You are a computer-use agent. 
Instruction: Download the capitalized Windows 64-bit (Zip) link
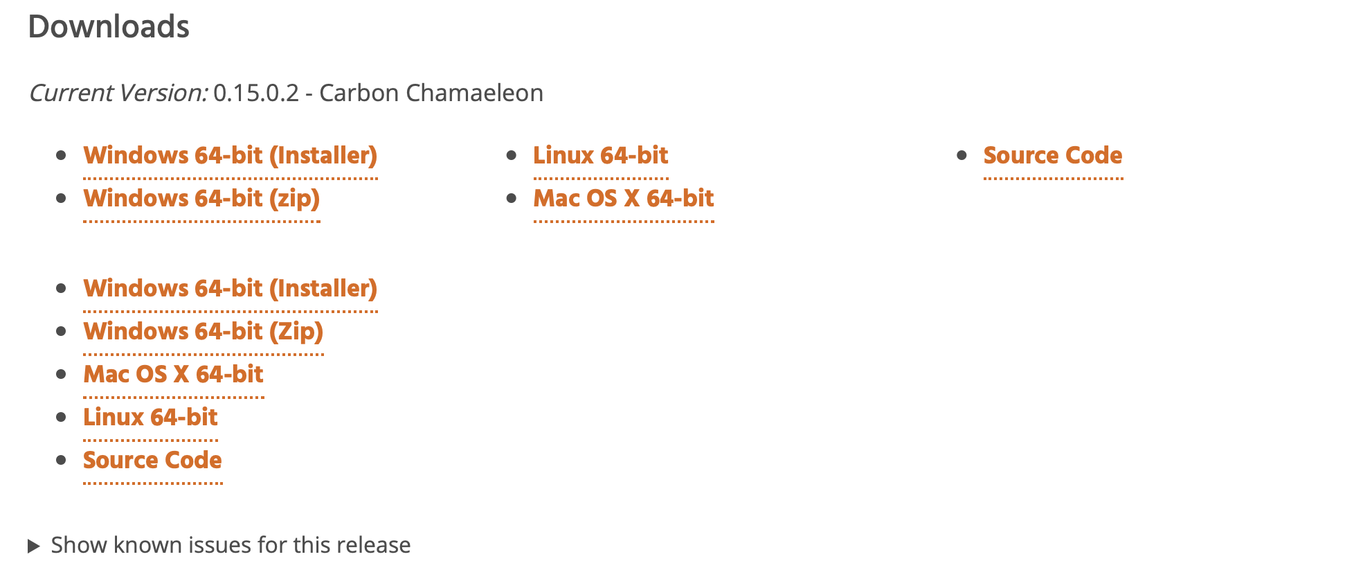coord(203,332)
